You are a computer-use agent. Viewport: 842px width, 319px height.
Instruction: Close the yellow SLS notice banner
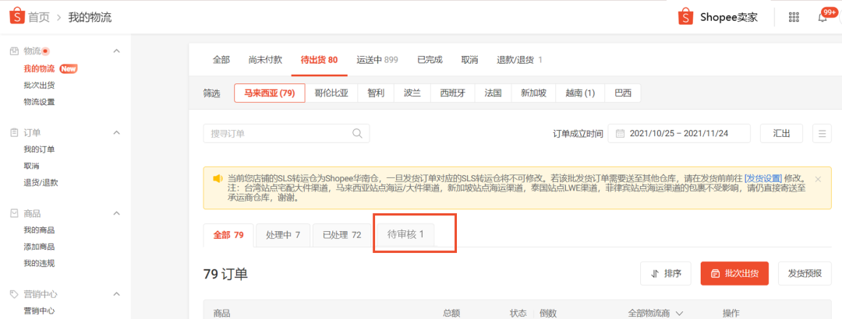tap(818, 179)
